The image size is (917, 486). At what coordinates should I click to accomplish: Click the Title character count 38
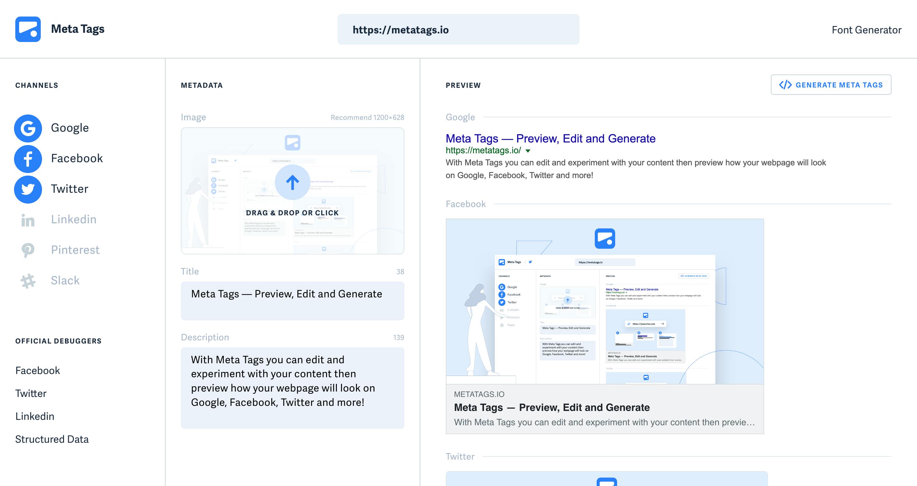401,272
